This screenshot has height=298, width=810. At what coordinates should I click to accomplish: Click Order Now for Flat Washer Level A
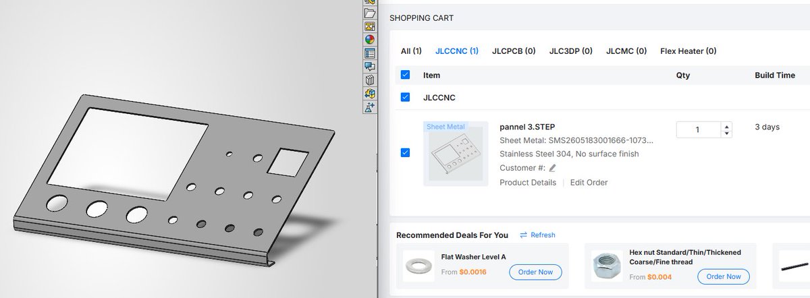[x=535, y=273]
